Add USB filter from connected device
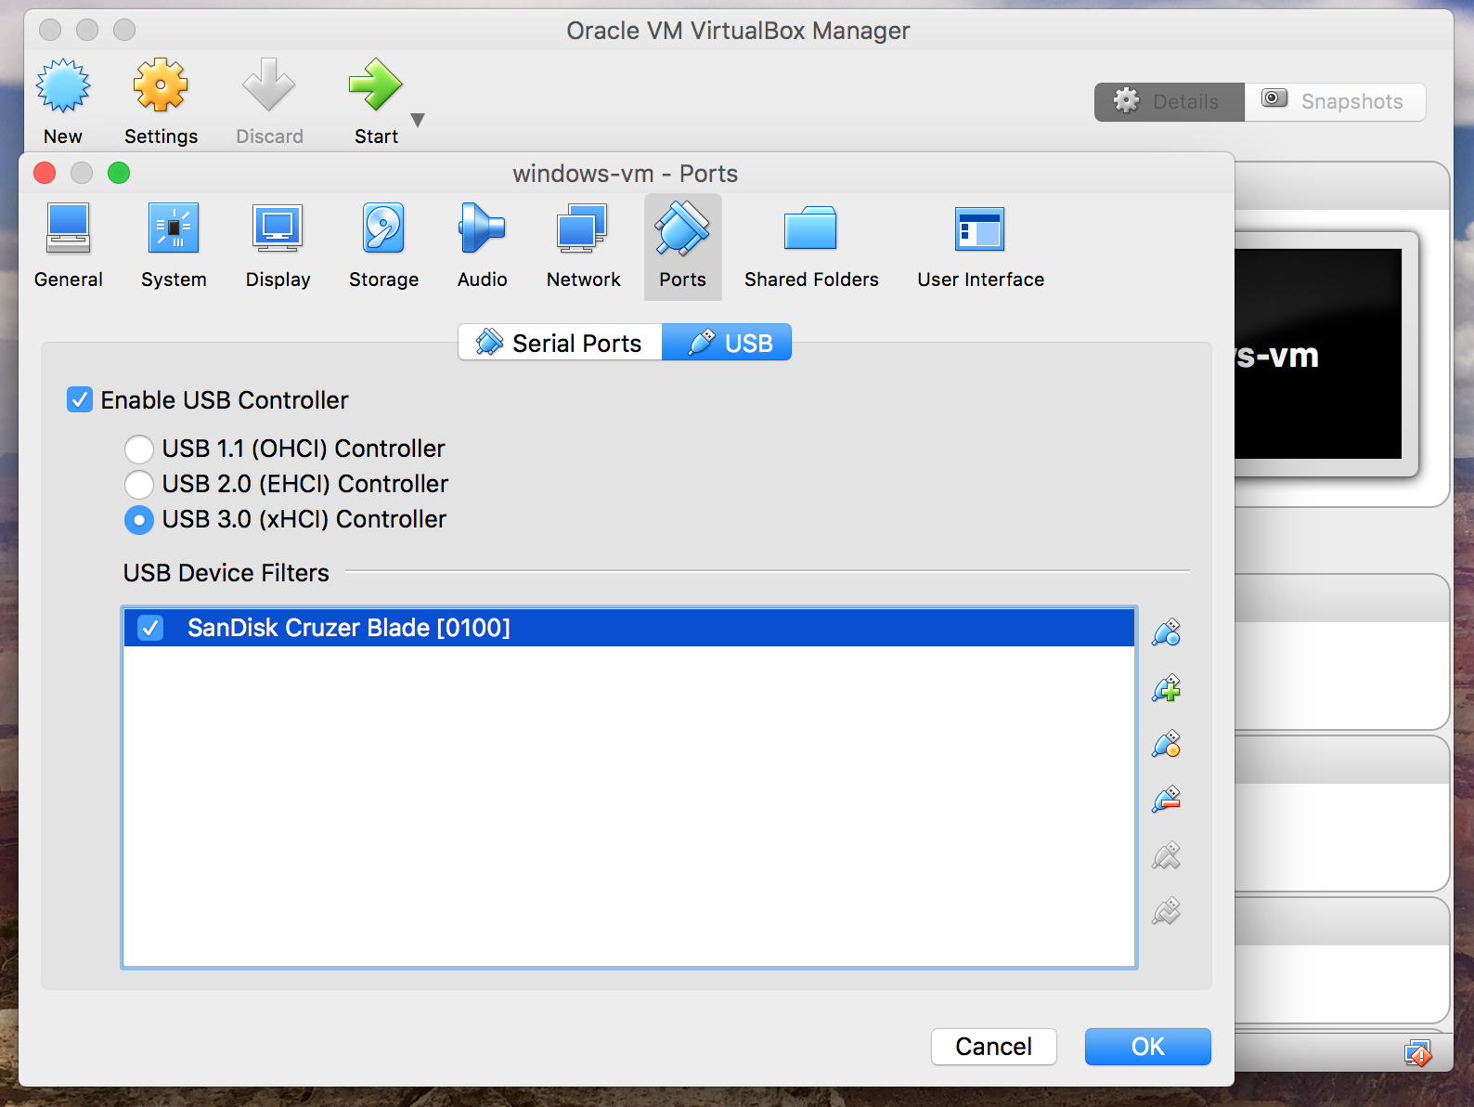The height and width of the screenshot is (1107, 1474). click(1166, 689)
